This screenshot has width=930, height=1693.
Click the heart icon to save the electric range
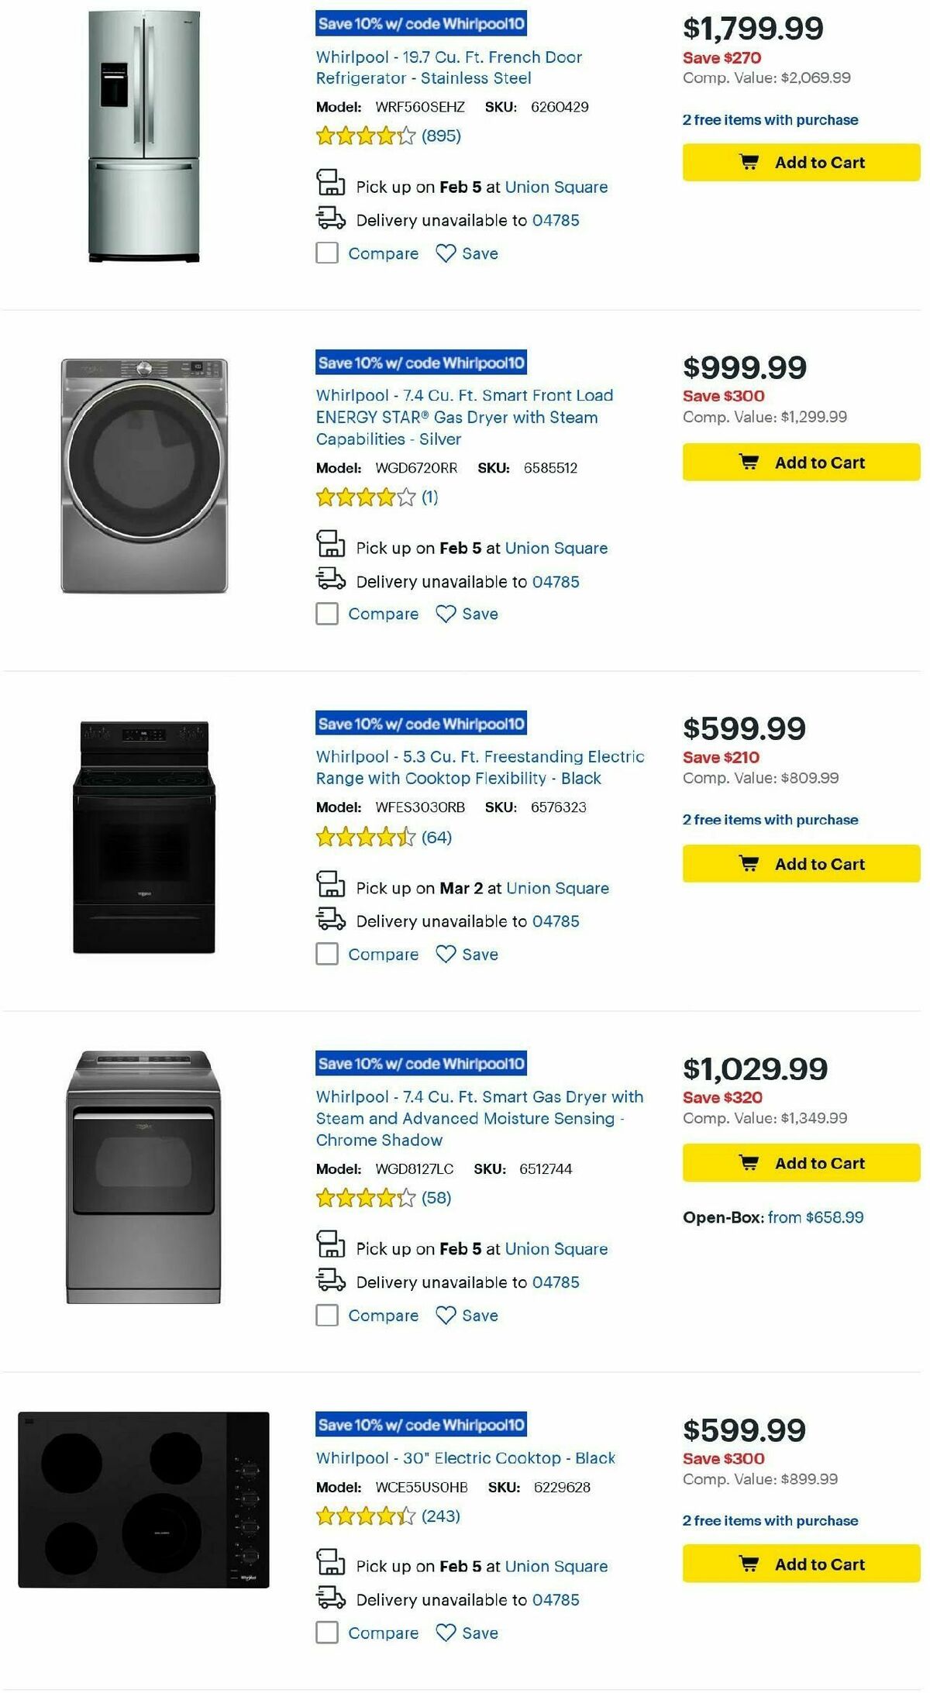click(x=445, y=953)
